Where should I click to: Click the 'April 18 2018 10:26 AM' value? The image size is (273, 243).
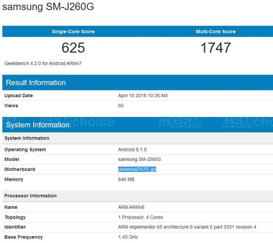click(143, 96)
